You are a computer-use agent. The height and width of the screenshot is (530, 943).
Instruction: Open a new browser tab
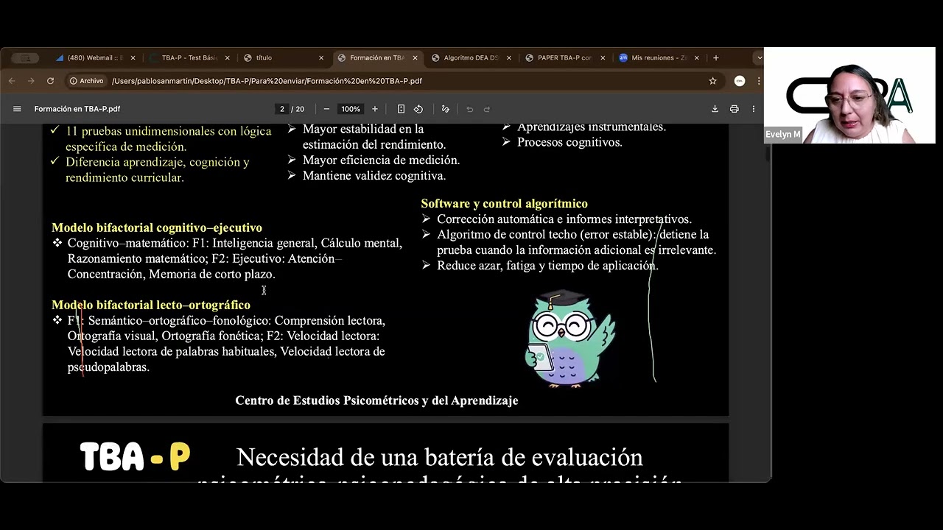pyautogui.click(x=715, y=57)
